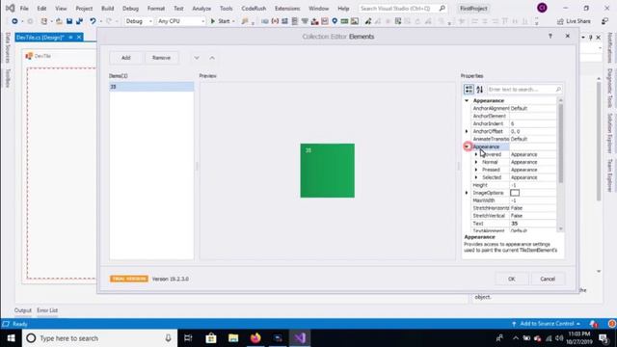Collapse the top Appearance category
Image resolution: width=617 pixels, height=347 pixels.
467,100
